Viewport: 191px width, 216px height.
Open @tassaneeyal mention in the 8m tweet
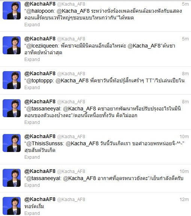click(43, 109)
